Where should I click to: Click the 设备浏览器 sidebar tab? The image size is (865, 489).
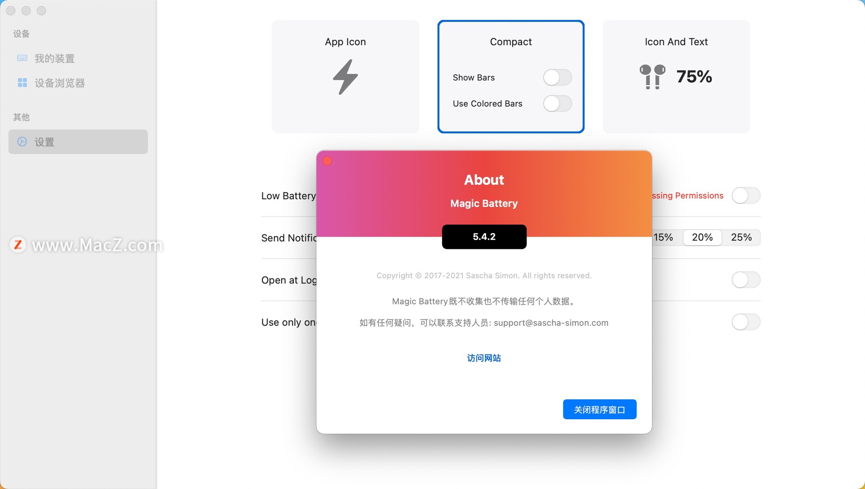60,82
